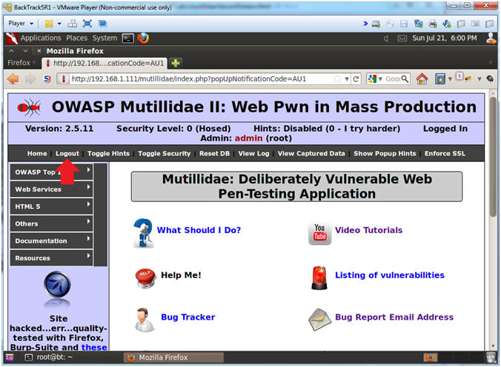Click the VMware hard disk device icon

click(376, 24)
